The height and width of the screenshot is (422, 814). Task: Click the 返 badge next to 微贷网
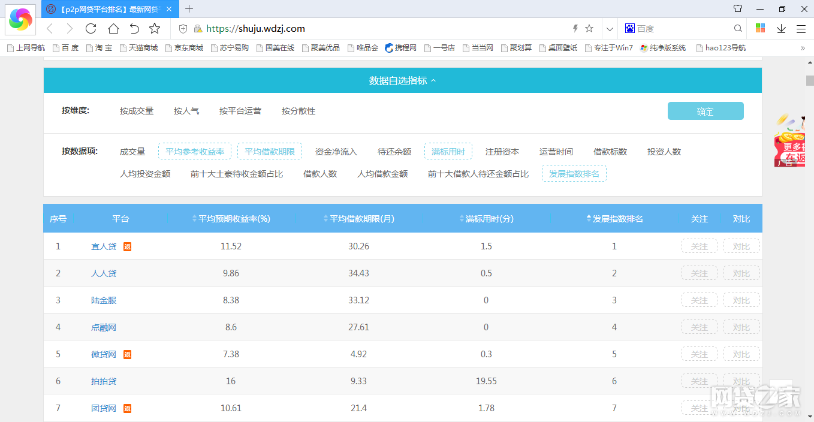pos(127,354)
